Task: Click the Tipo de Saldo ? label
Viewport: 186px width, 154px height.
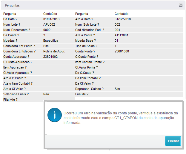Action: (86, 46)
